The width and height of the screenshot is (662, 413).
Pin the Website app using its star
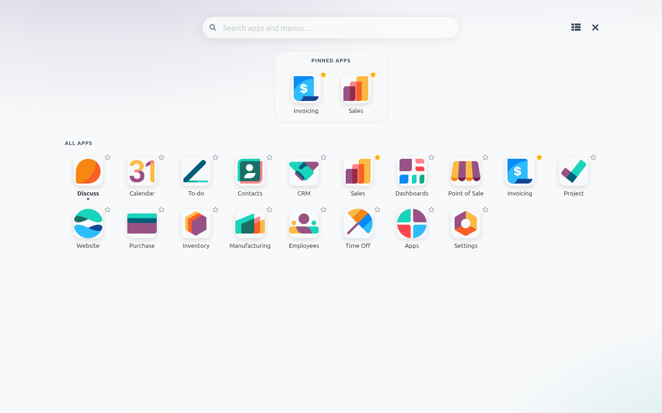tap(108, 210)
